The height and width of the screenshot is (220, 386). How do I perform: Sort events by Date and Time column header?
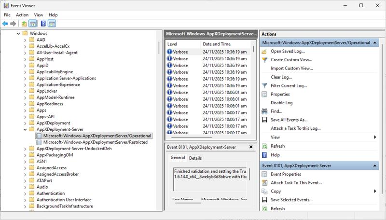coord(225,44)
